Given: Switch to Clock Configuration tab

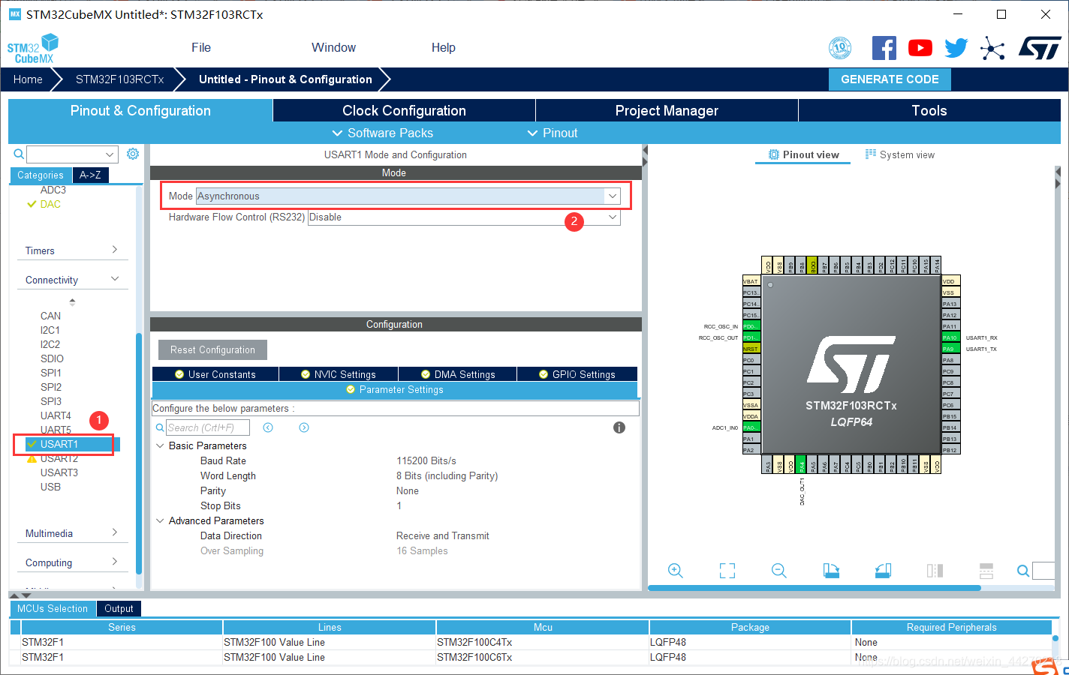Looking at the screenshot, I should tap(404, 110).
